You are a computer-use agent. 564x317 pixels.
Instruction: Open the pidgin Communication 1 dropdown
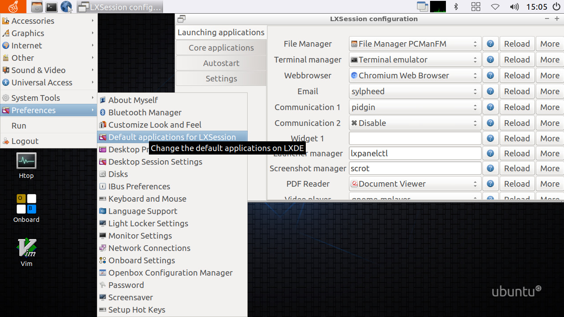pos(415,107)
